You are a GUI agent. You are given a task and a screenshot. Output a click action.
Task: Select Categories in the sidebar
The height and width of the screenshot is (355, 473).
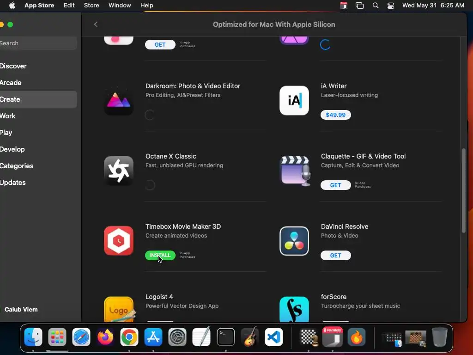(38, 166)
